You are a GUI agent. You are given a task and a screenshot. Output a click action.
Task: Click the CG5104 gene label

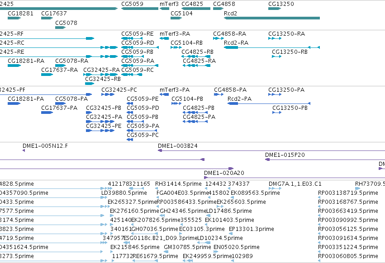click(181, 13)
